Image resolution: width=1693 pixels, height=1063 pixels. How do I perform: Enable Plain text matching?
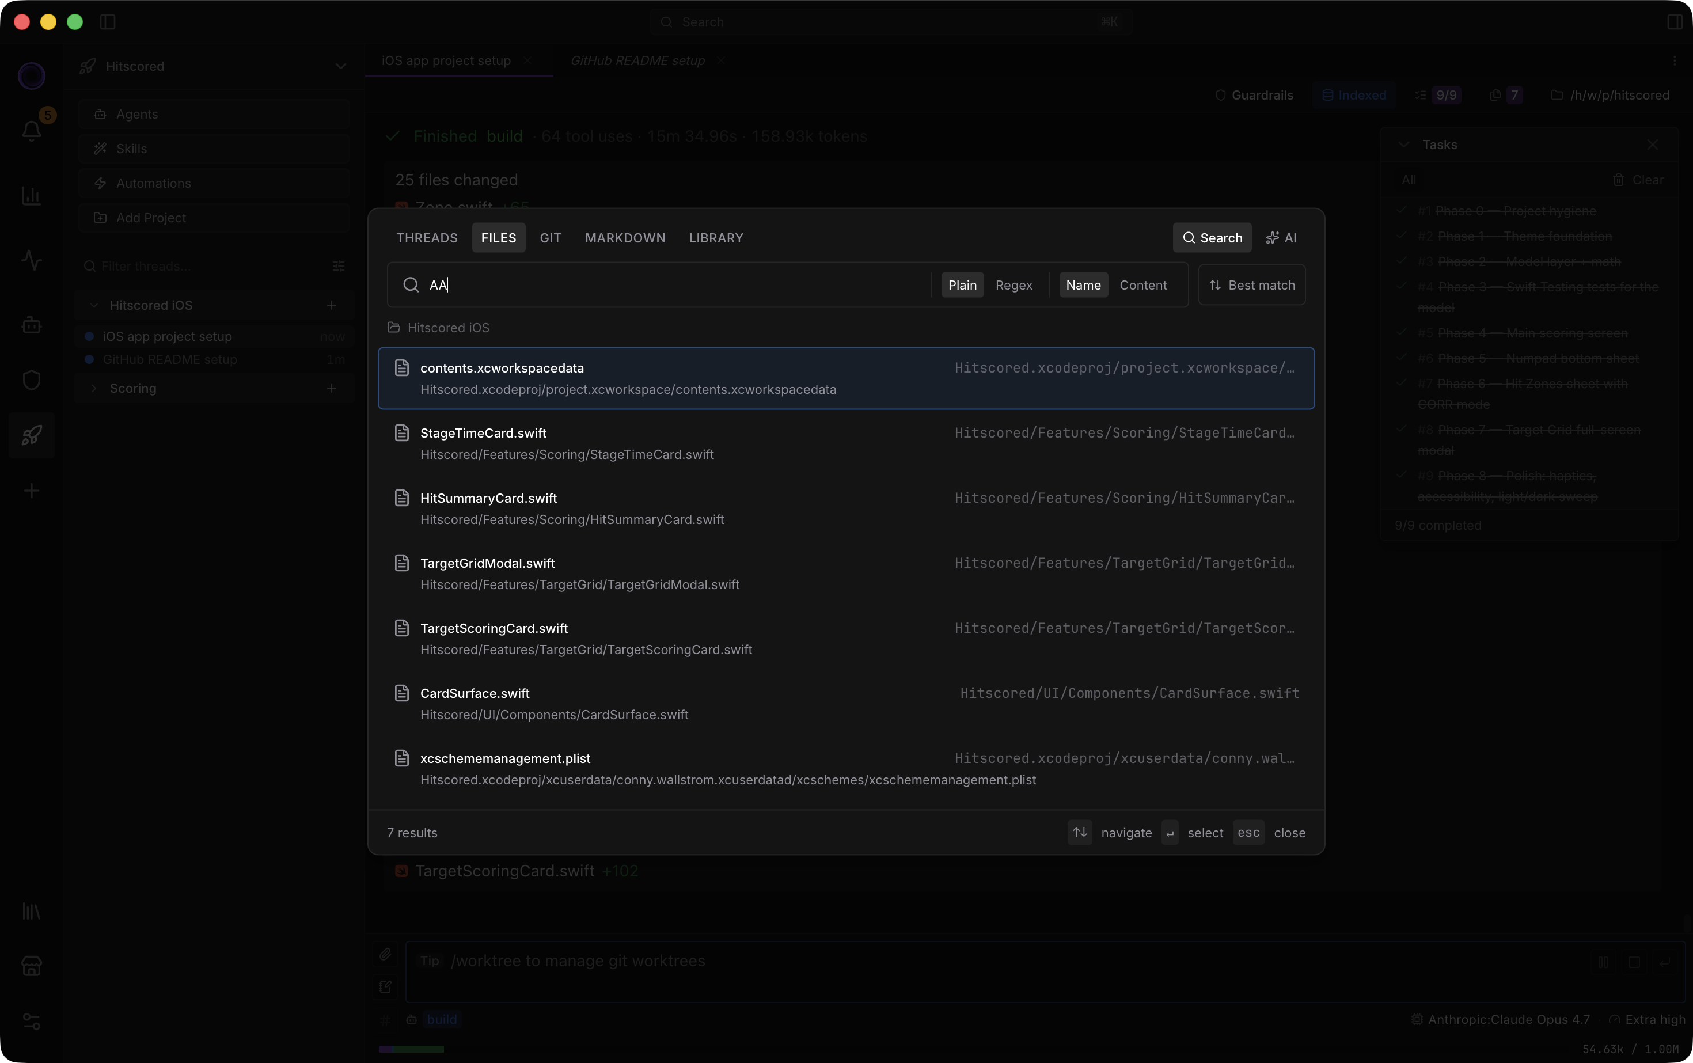point(962,284)
